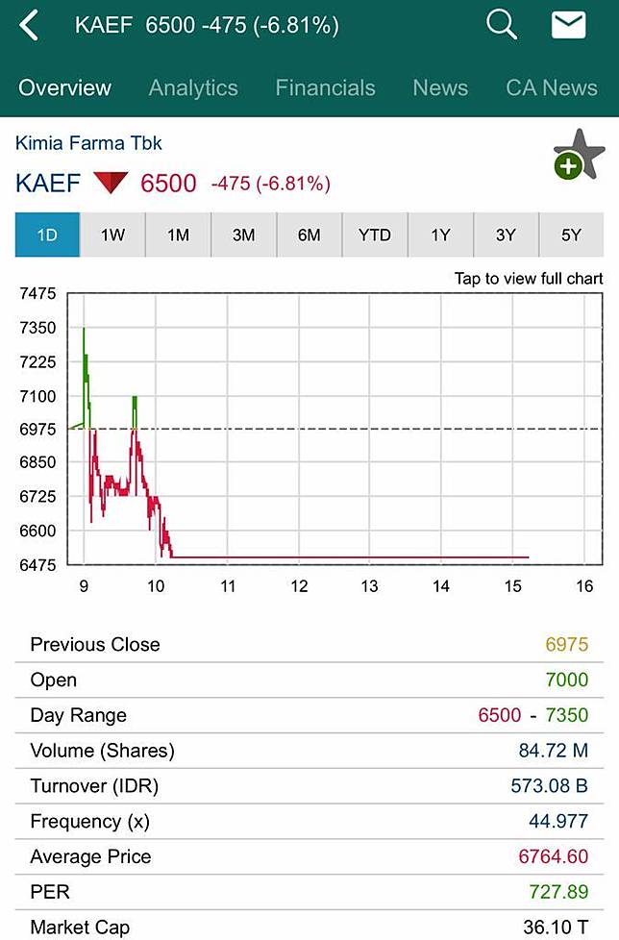Add KAEF to watchlist star icon
The width and height of the screenshot is (619, 940).
pyautogui.click(x=579, y=155)
